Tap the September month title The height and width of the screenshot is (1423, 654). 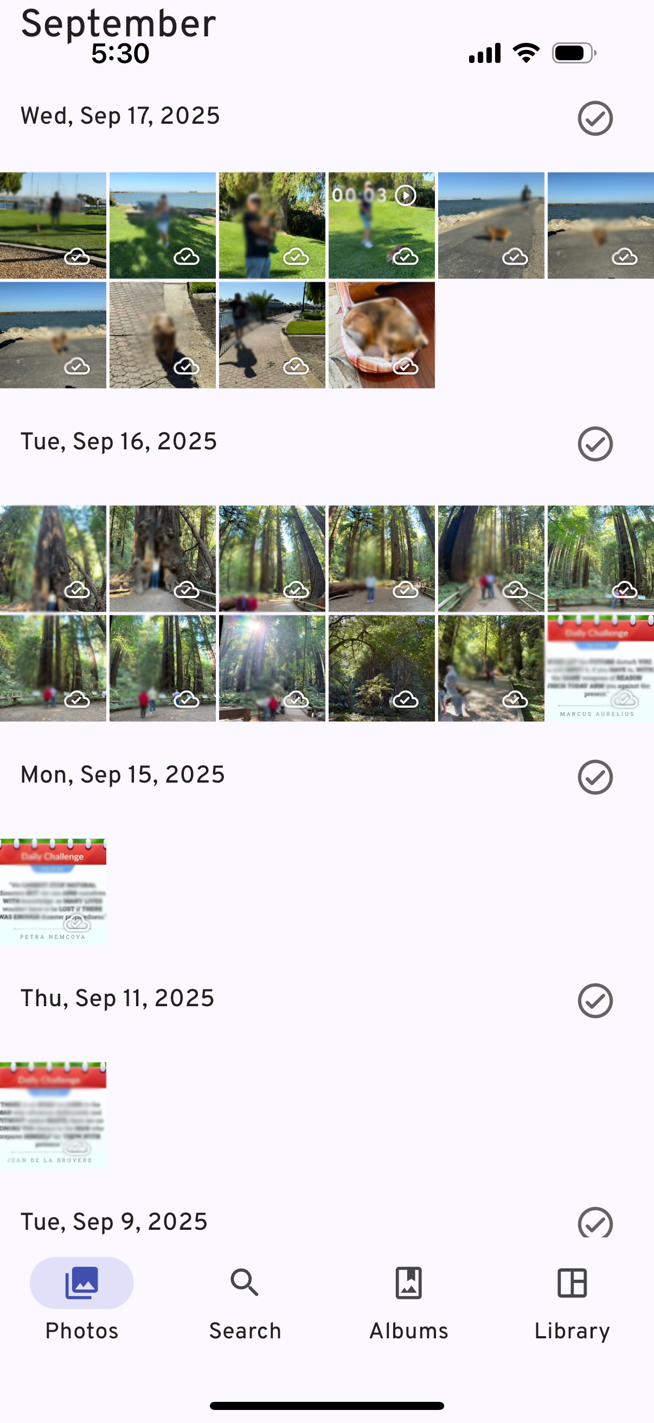(118, 23)
